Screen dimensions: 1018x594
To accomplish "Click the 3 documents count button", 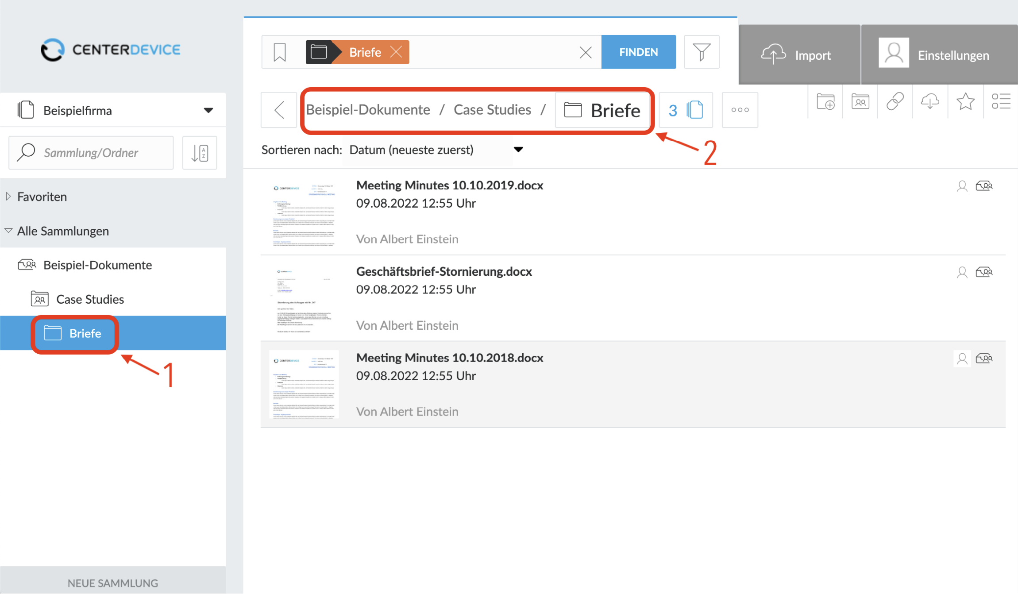I will point(686,110).
